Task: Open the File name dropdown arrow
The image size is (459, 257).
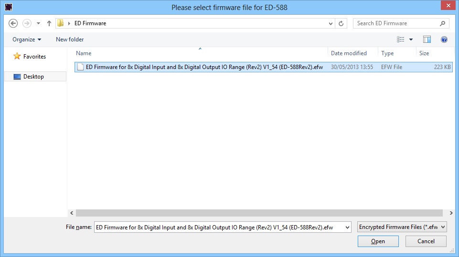Action: [x=347, y=227]
